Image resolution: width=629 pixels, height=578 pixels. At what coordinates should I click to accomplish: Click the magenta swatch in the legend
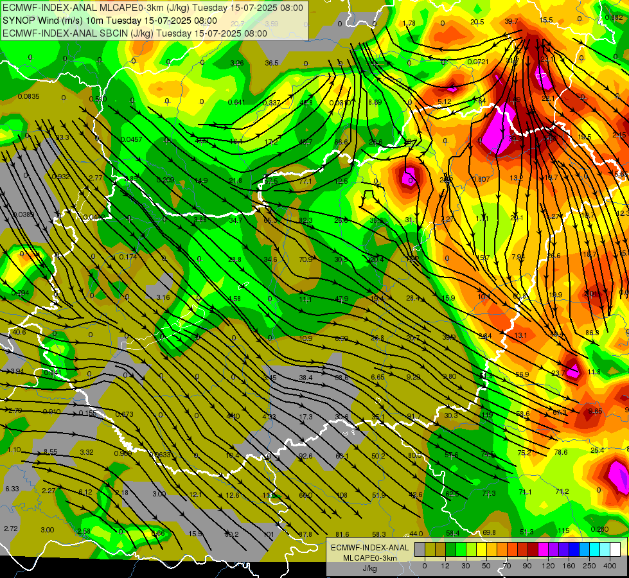point(543,550)
